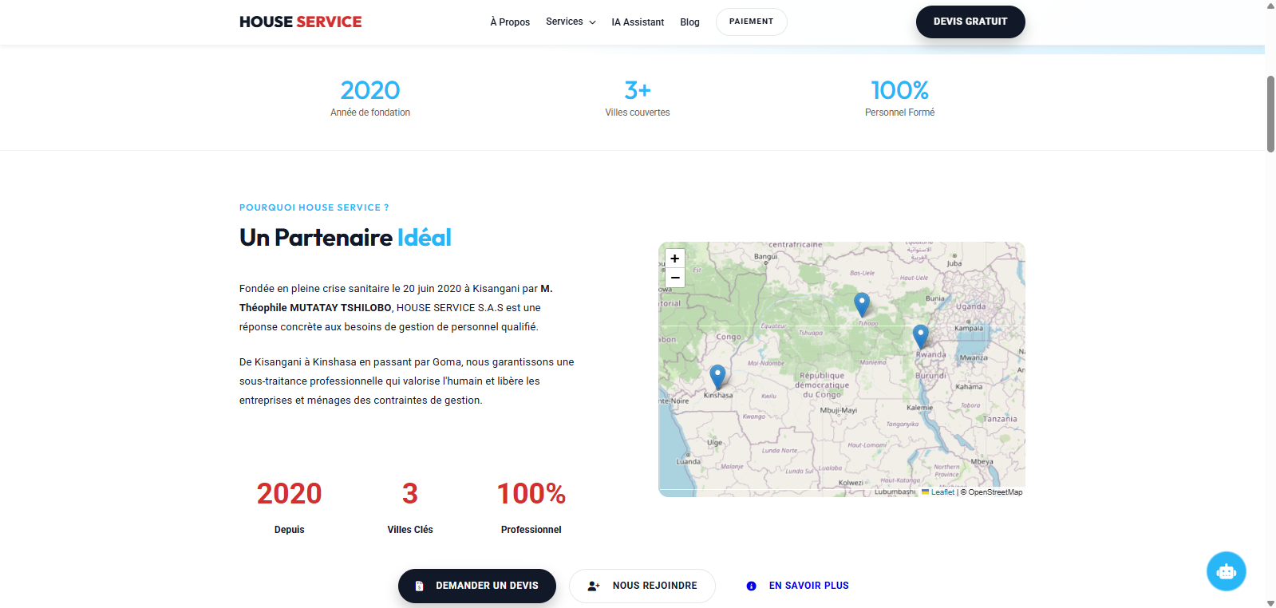The image size is (1276, 608).
Task: Open the OpenStreetMap attribution link
Action: pyautogui.click(x=995, y=492)
